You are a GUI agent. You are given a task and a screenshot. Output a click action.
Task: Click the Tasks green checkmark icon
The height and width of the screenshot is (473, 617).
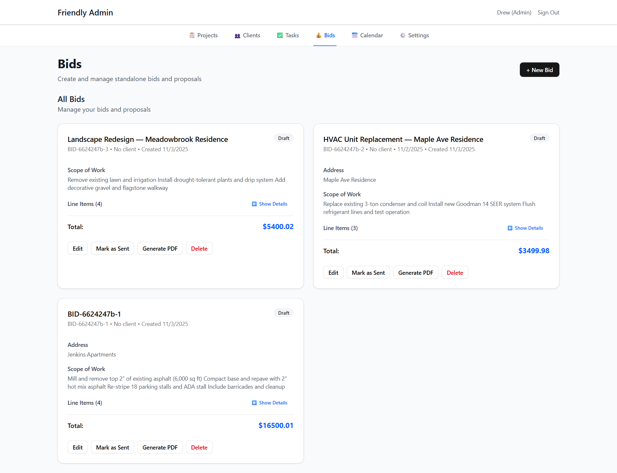[x=280, y=35]
